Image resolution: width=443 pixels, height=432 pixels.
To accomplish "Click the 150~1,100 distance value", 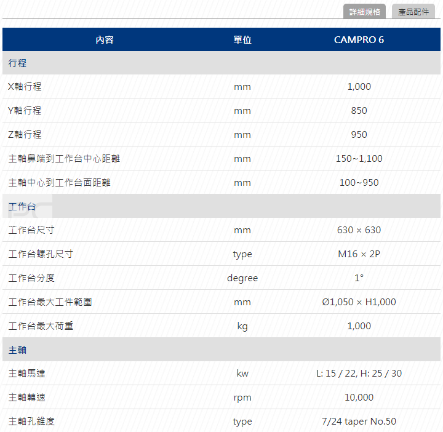I will (359, 159).
